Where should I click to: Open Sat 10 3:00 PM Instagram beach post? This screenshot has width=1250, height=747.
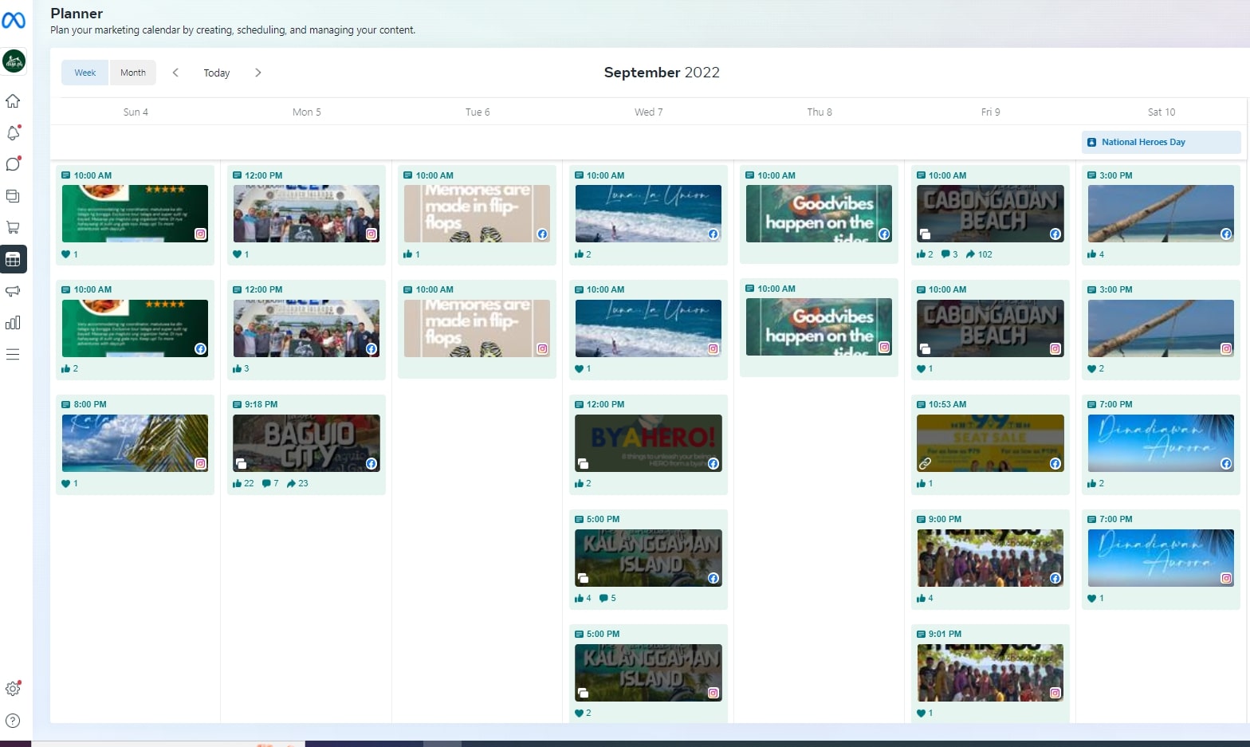tap(1161, 328)
